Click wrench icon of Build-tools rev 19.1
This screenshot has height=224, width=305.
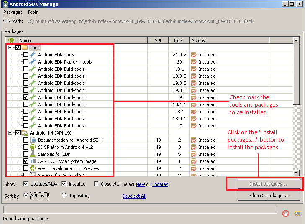33,69
